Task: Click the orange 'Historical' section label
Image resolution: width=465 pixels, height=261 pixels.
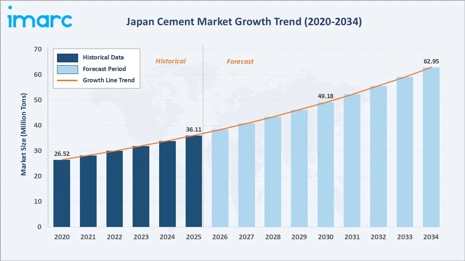Action: tap(170, 61)
